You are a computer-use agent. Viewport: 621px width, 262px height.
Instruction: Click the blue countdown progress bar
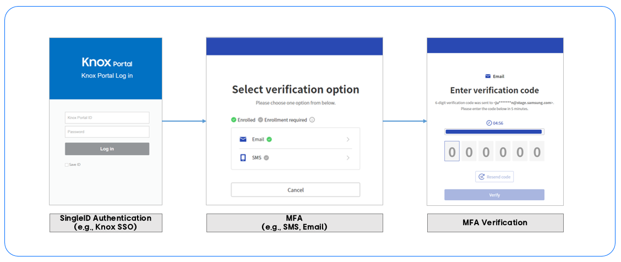[x=494, y=132]
